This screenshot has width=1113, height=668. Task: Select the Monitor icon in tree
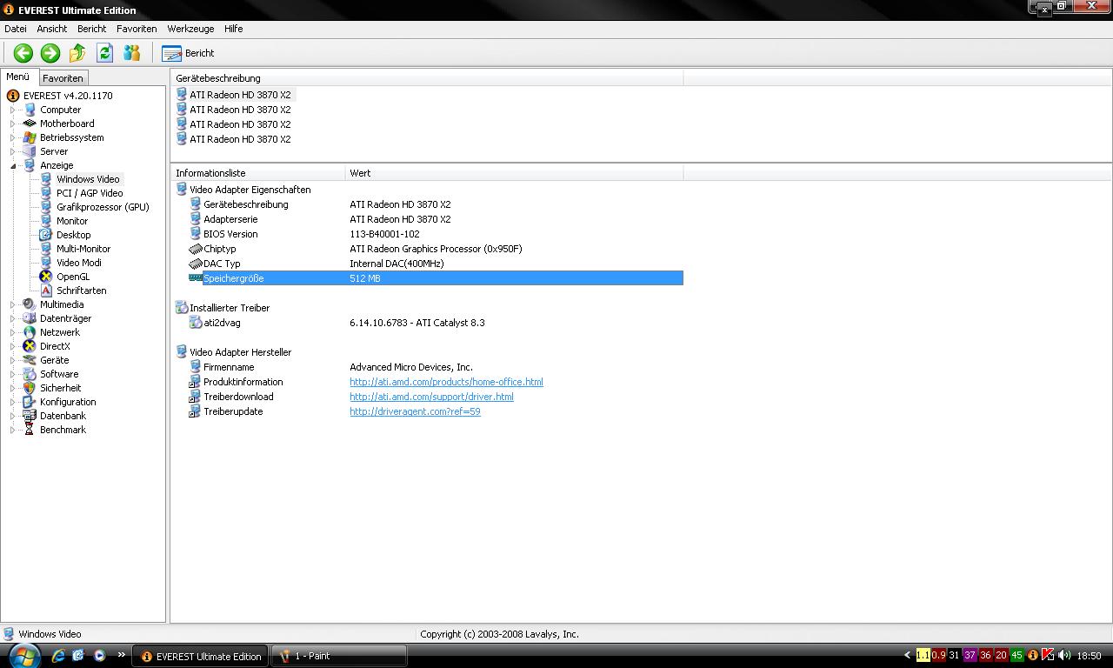point(46,221)
